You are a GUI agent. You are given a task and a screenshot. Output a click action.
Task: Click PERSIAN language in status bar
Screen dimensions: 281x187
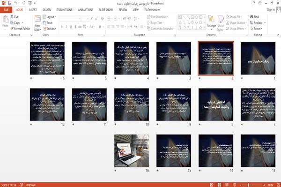point(31,185)
